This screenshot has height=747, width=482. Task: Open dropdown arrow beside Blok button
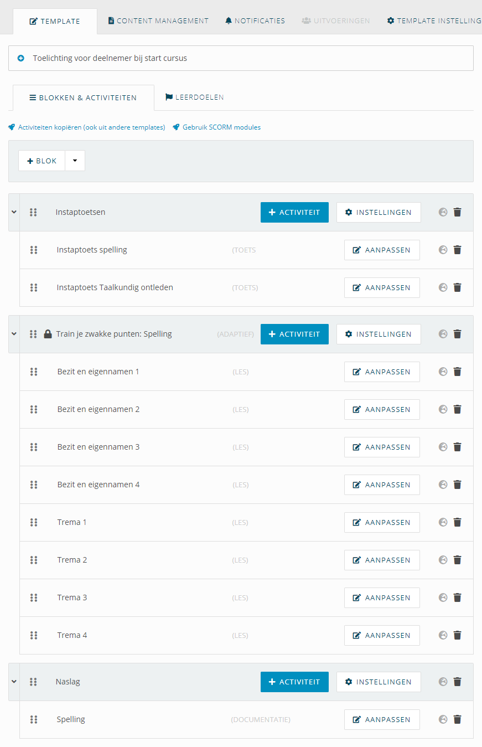(x=75, y=161)
